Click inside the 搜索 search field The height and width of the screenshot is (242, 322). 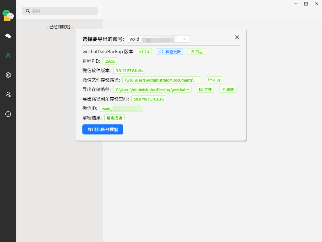click(60, 11)
